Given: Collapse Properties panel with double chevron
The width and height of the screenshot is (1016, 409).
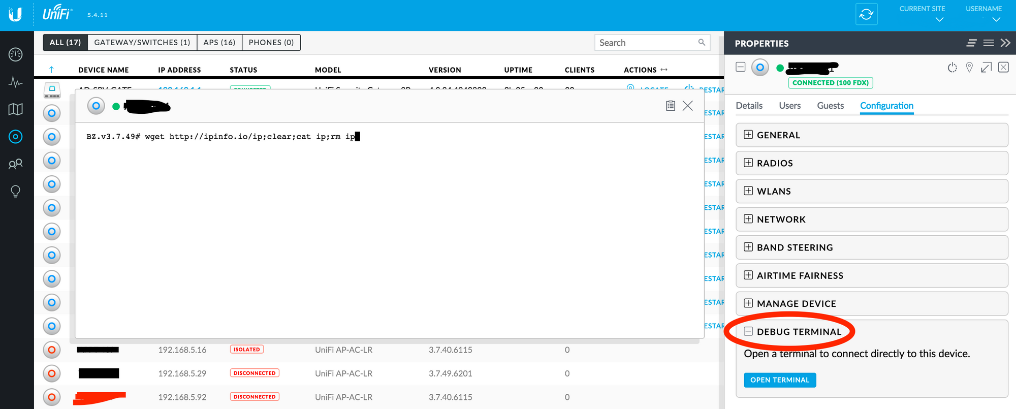Looking at the screenshot, I should click(x=1005, y=43).
